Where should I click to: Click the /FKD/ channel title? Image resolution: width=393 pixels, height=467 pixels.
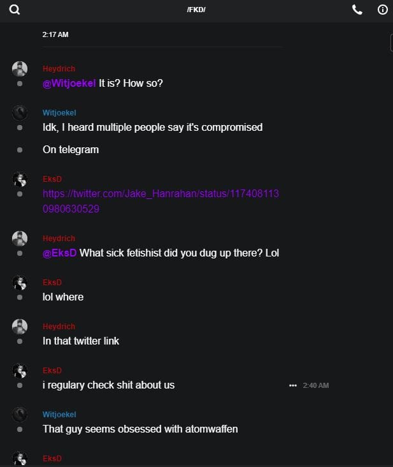196,10
